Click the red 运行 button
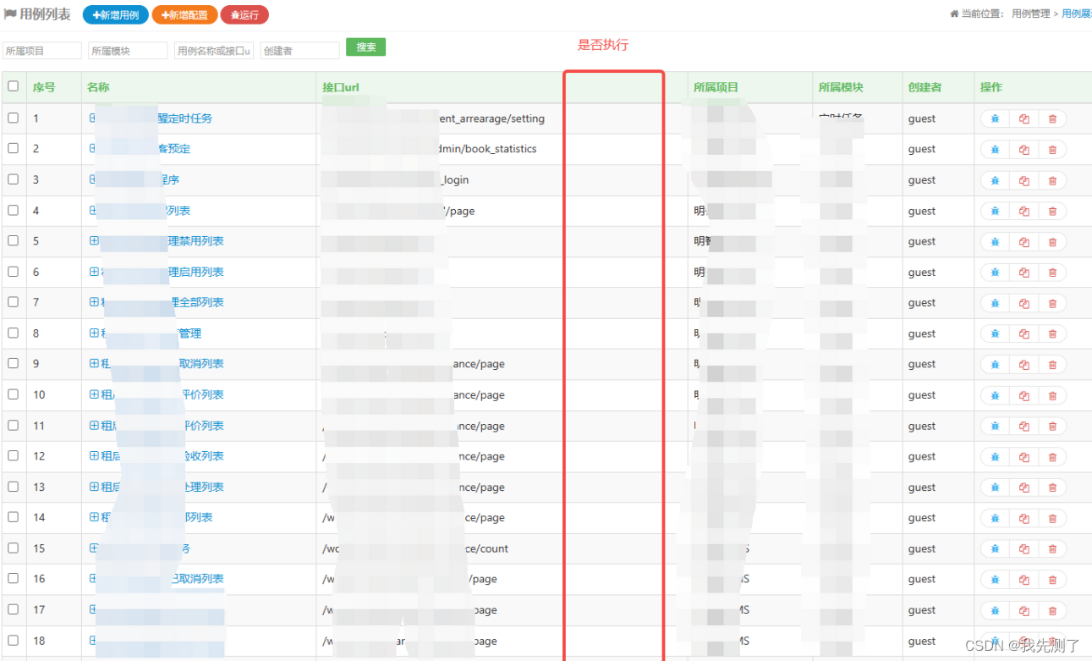 tap(244, 14)
